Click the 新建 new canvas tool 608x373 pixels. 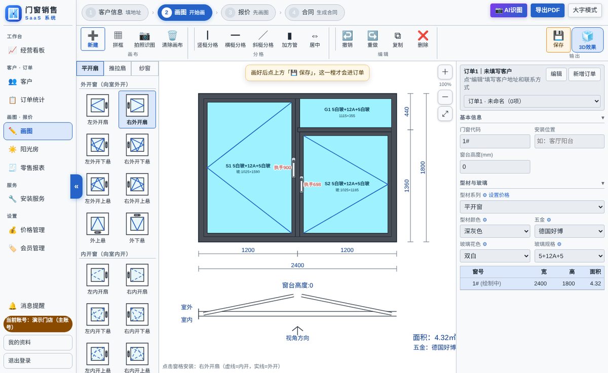pyautogui.click(x=93, y=39)
